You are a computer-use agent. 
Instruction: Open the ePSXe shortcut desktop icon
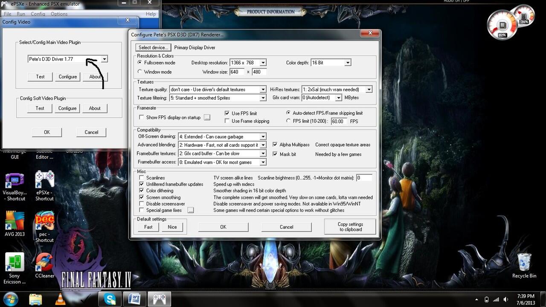44,186
